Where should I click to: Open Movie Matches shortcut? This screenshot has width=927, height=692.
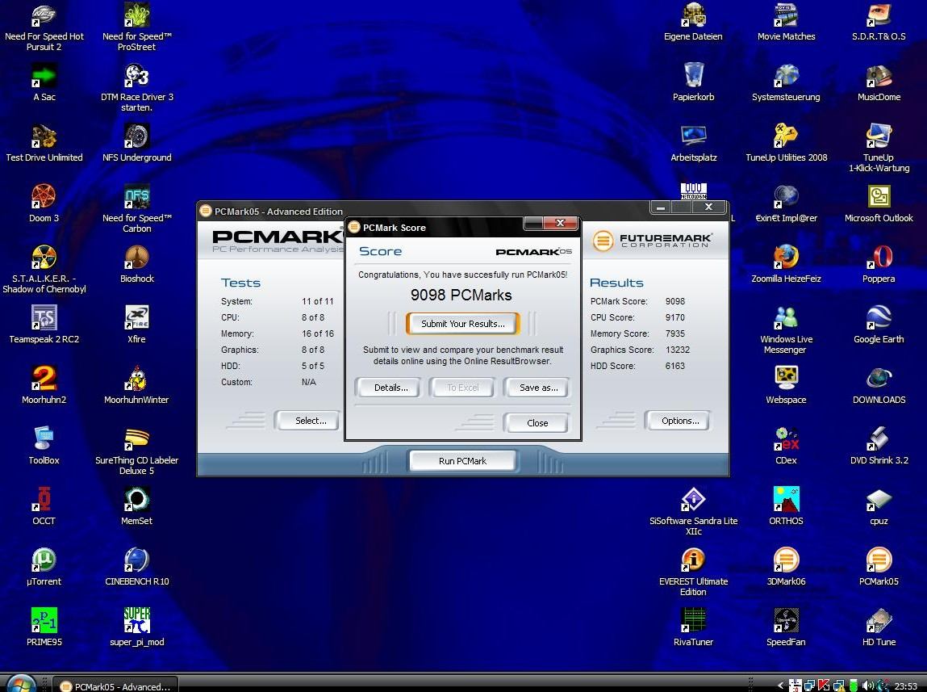(x=787, y=16)
